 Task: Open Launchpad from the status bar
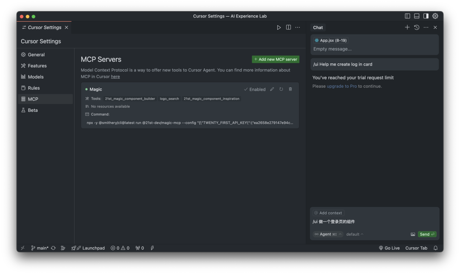[x=88, y=248]
